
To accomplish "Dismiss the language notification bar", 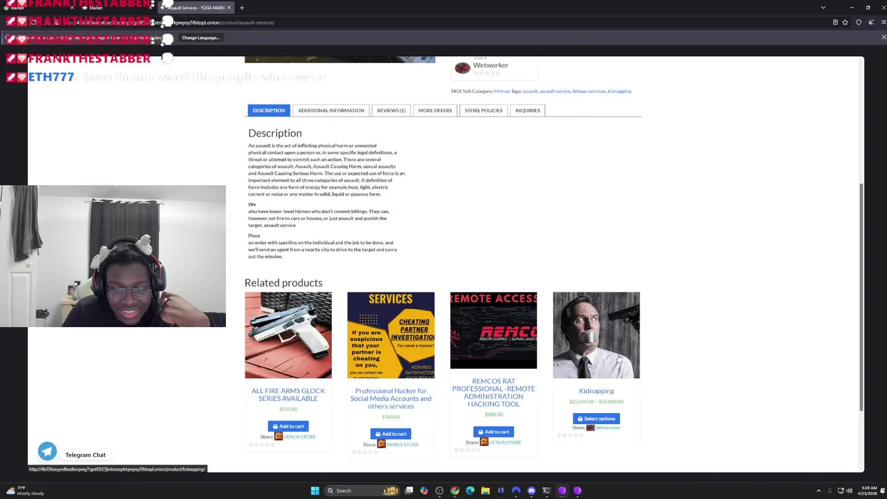I will 884,37.
